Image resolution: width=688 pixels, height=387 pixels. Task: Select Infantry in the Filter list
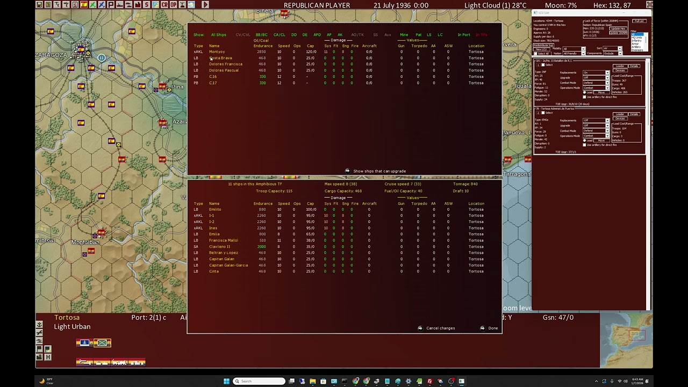point(636,41)
